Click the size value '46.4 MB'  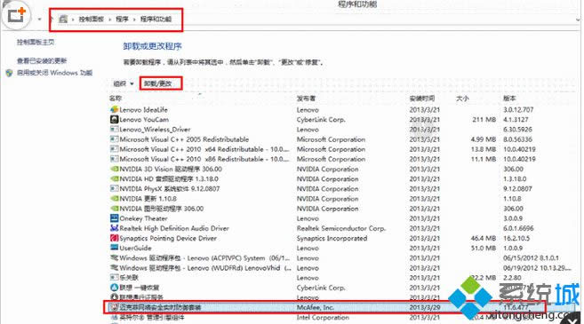pos(484,238)
